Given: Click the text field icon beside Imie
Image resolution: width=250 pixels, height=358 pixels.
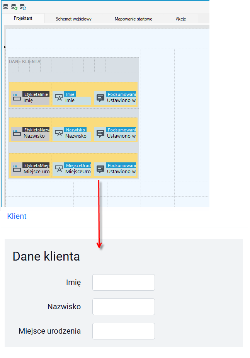Looking at the screenshot, I should (59, 98).
